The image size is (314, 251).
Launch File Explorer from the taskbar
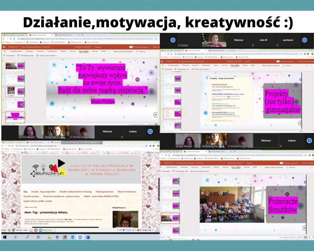[x=49, y=237]
